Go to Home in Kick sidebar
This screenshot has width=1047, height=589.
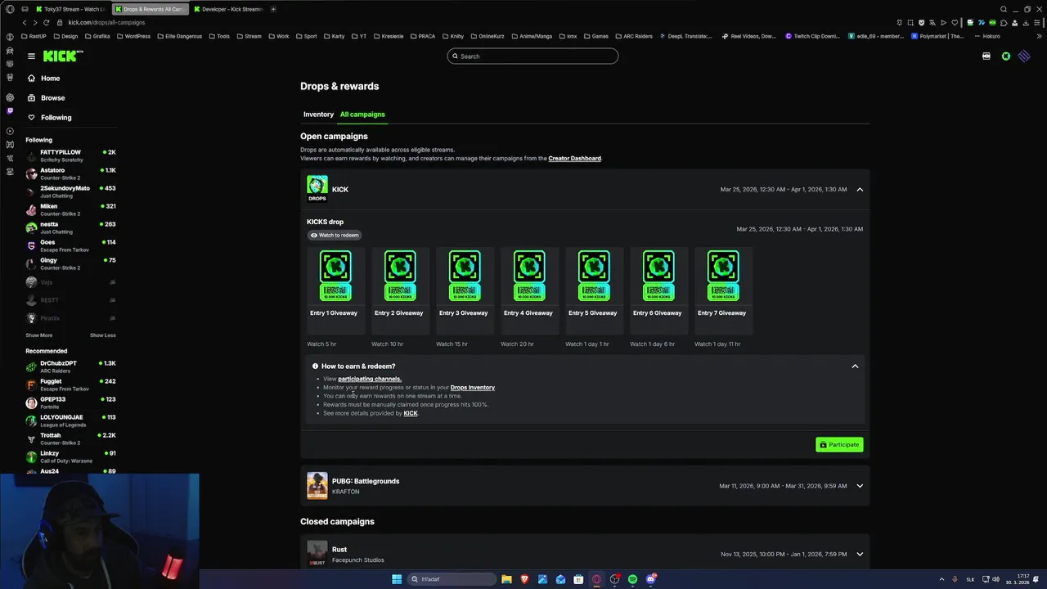tap(43, 79)
